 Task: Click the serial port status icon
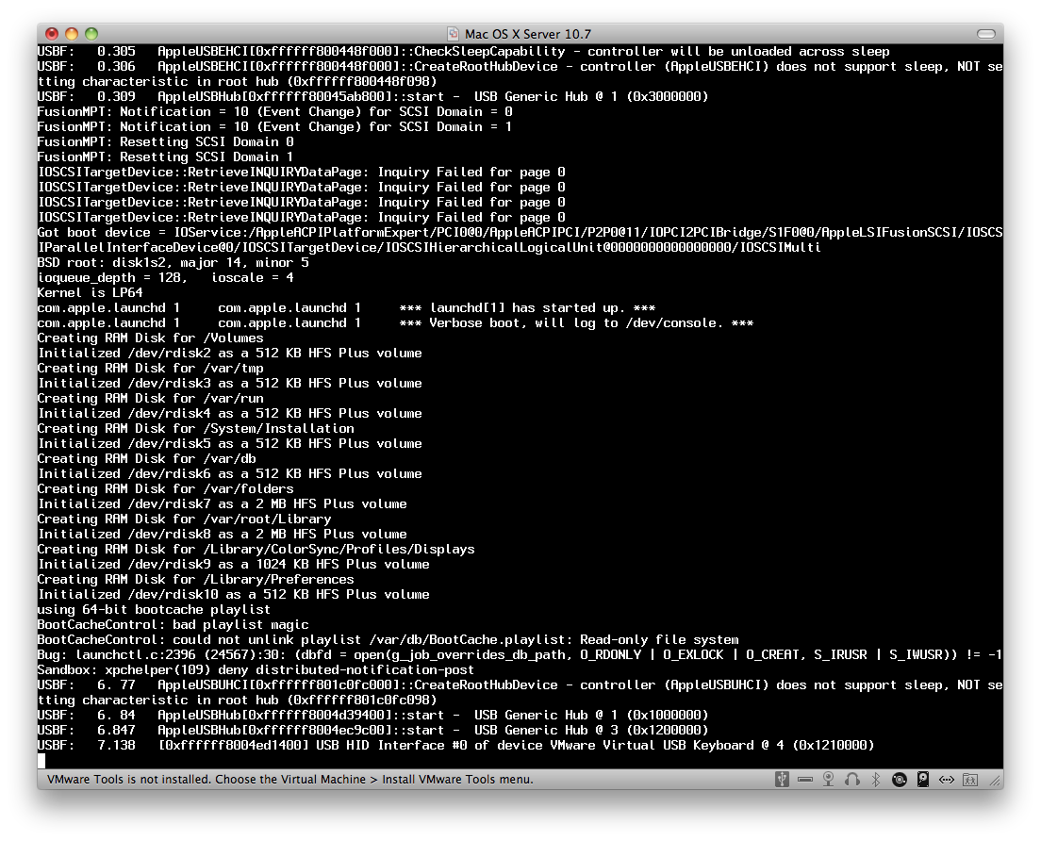[805, 780]
